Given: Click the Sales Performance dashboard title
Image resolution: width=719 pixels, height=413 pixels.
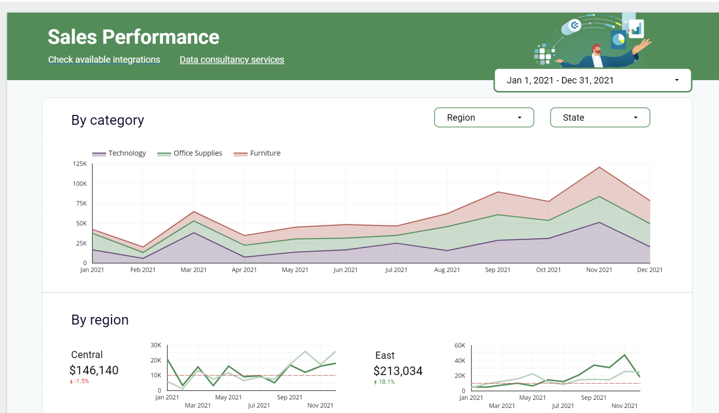Looking at the screenshot, I should click(x=133, y=36).
